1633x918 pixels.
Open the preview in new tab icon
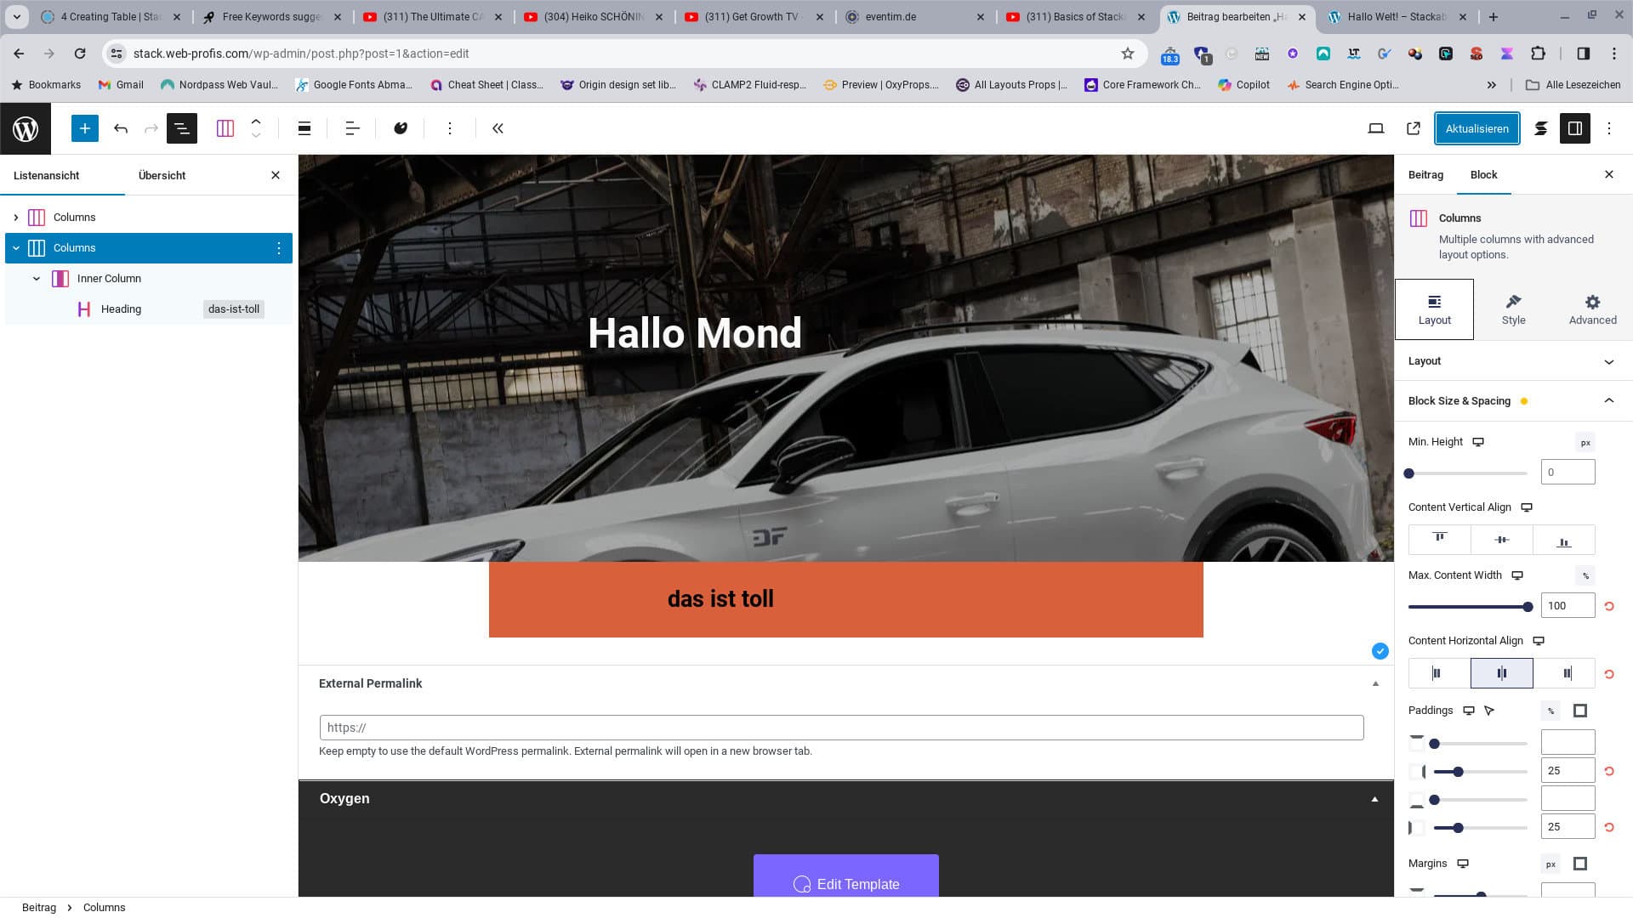(x=1413, y=128)
